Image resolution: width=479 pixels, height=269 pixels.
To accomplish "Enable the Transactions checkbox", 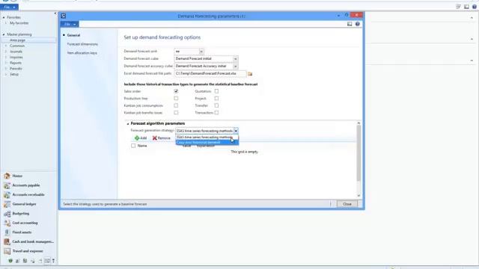I will 216,113.
